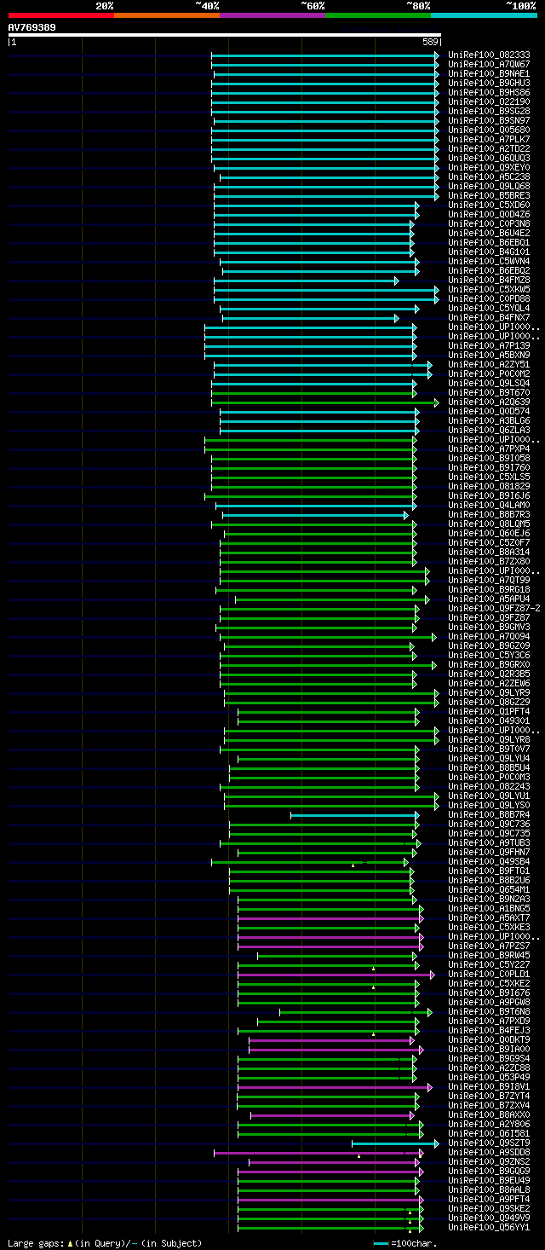Select hit label UniRef100_B8B7R3
Screen dimensions: 545x1250
[489, 515]
